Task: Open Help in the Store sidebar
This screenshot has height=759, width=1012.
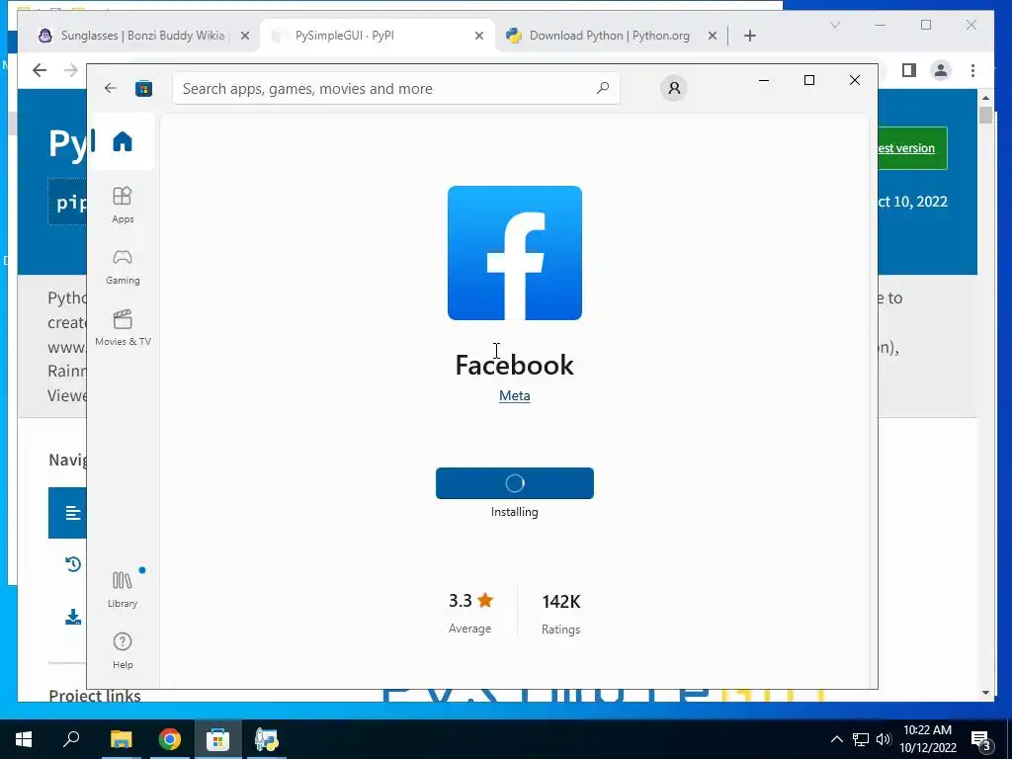Action: click(x=123, y=650)
